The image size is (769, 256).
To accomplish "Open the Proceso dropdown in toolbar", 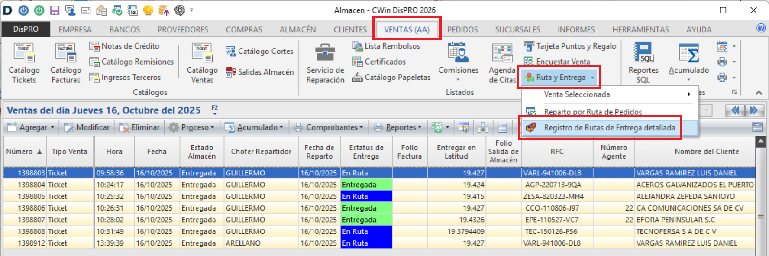I will coord(191,127).
